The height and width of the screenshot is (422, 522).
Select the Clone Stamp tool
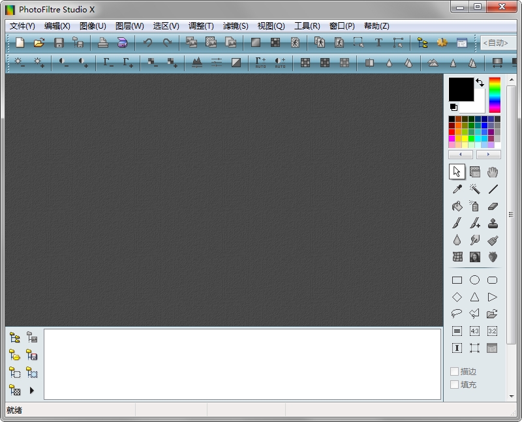tap(493, 222)
